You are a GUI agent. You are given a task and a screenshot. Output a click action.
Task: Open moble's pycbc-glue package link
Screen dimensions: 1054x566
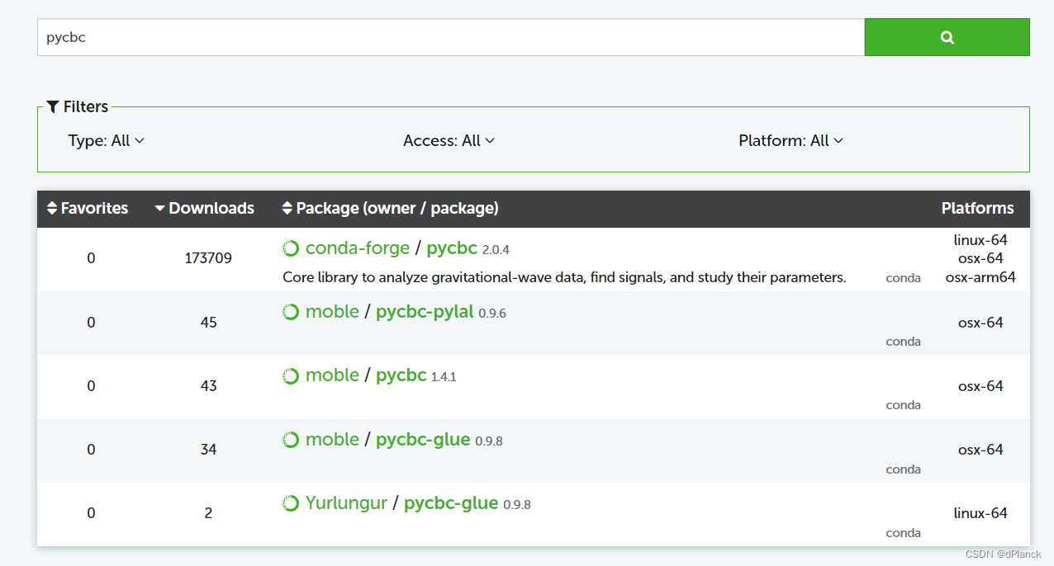423,440
